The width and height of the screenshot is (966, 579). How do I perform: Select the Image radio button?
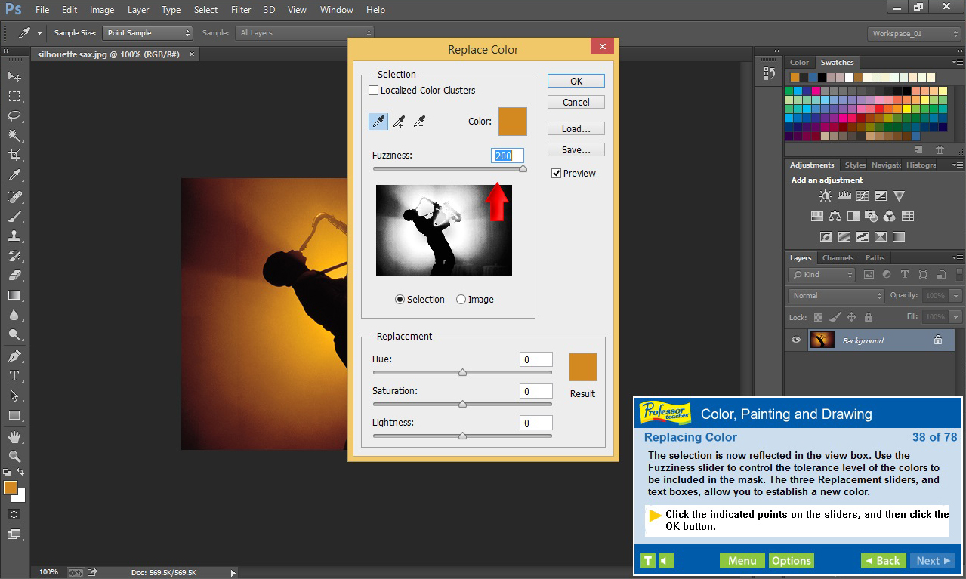[x=461, y=299]
